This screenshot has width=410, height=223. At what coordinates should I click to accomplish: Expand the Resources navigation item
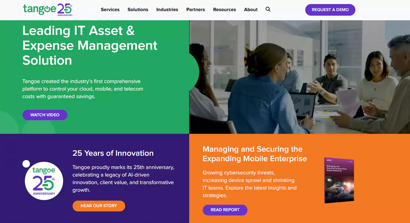point(224,10)
